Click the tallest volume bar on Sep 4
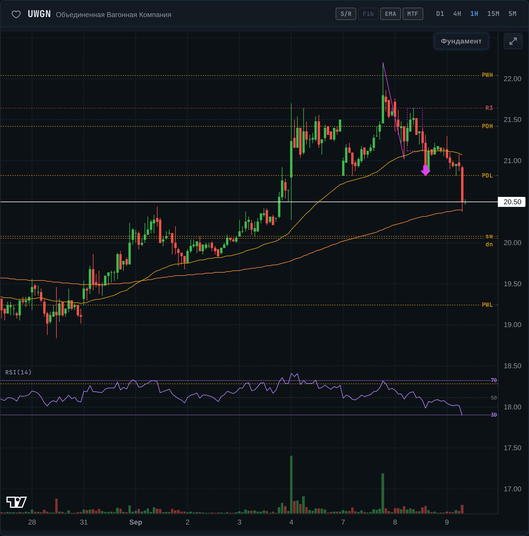This screenshot has width=529, height=536. click(x=291, y=485)
